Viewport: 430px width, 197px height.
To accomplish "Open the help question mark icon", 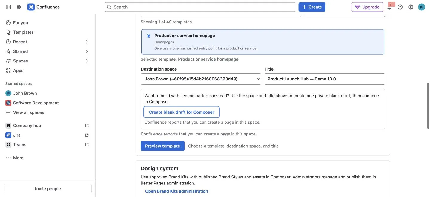I will (400, 7).
